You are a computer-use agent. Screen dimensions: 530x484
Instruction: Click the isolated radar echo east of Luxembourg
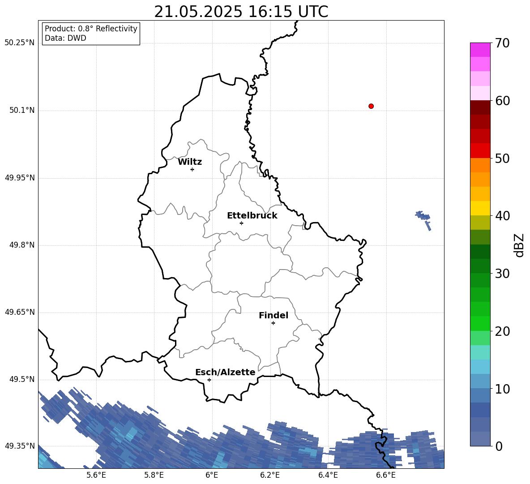click(423, 220)
